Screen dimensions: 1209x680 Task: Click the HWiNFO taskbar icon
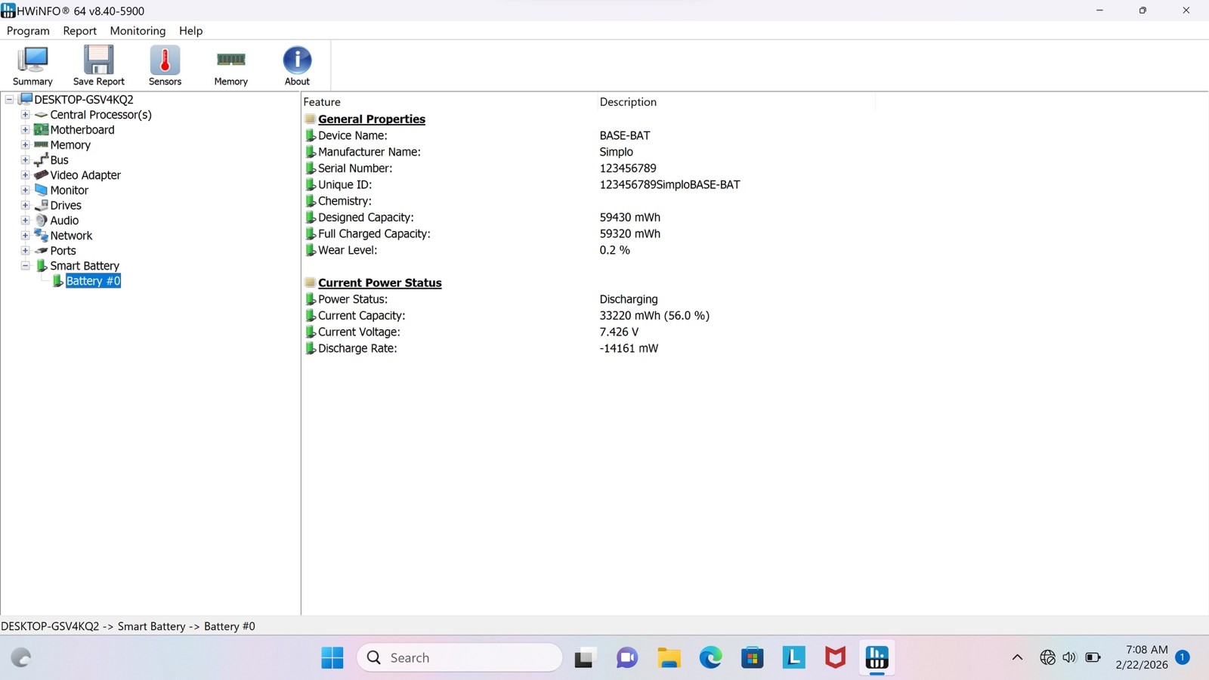tap(877, 658)
